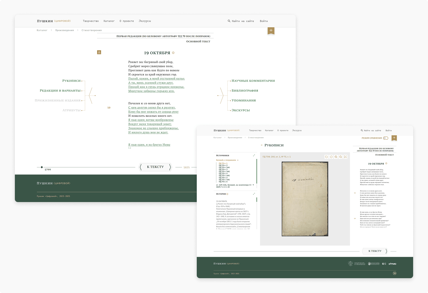Viewport: 428px width, 293px height.
Task: Select manuscript sheet ПД 70 л. 3
Action: click(x=223, y=169)
